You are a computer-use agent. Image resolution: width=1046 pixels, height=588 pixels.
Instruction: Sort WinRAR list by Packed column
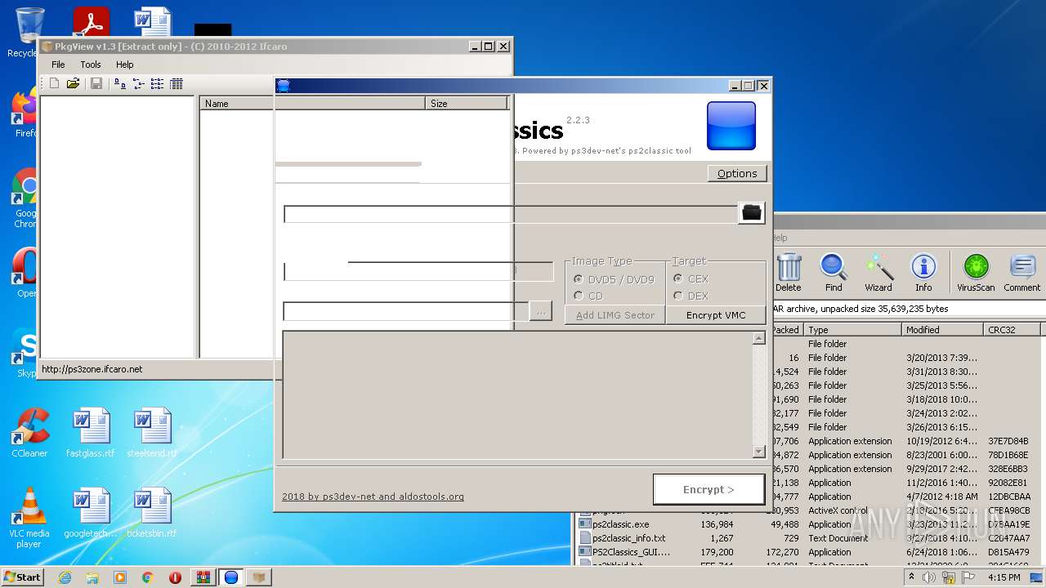tap(787, 330)
